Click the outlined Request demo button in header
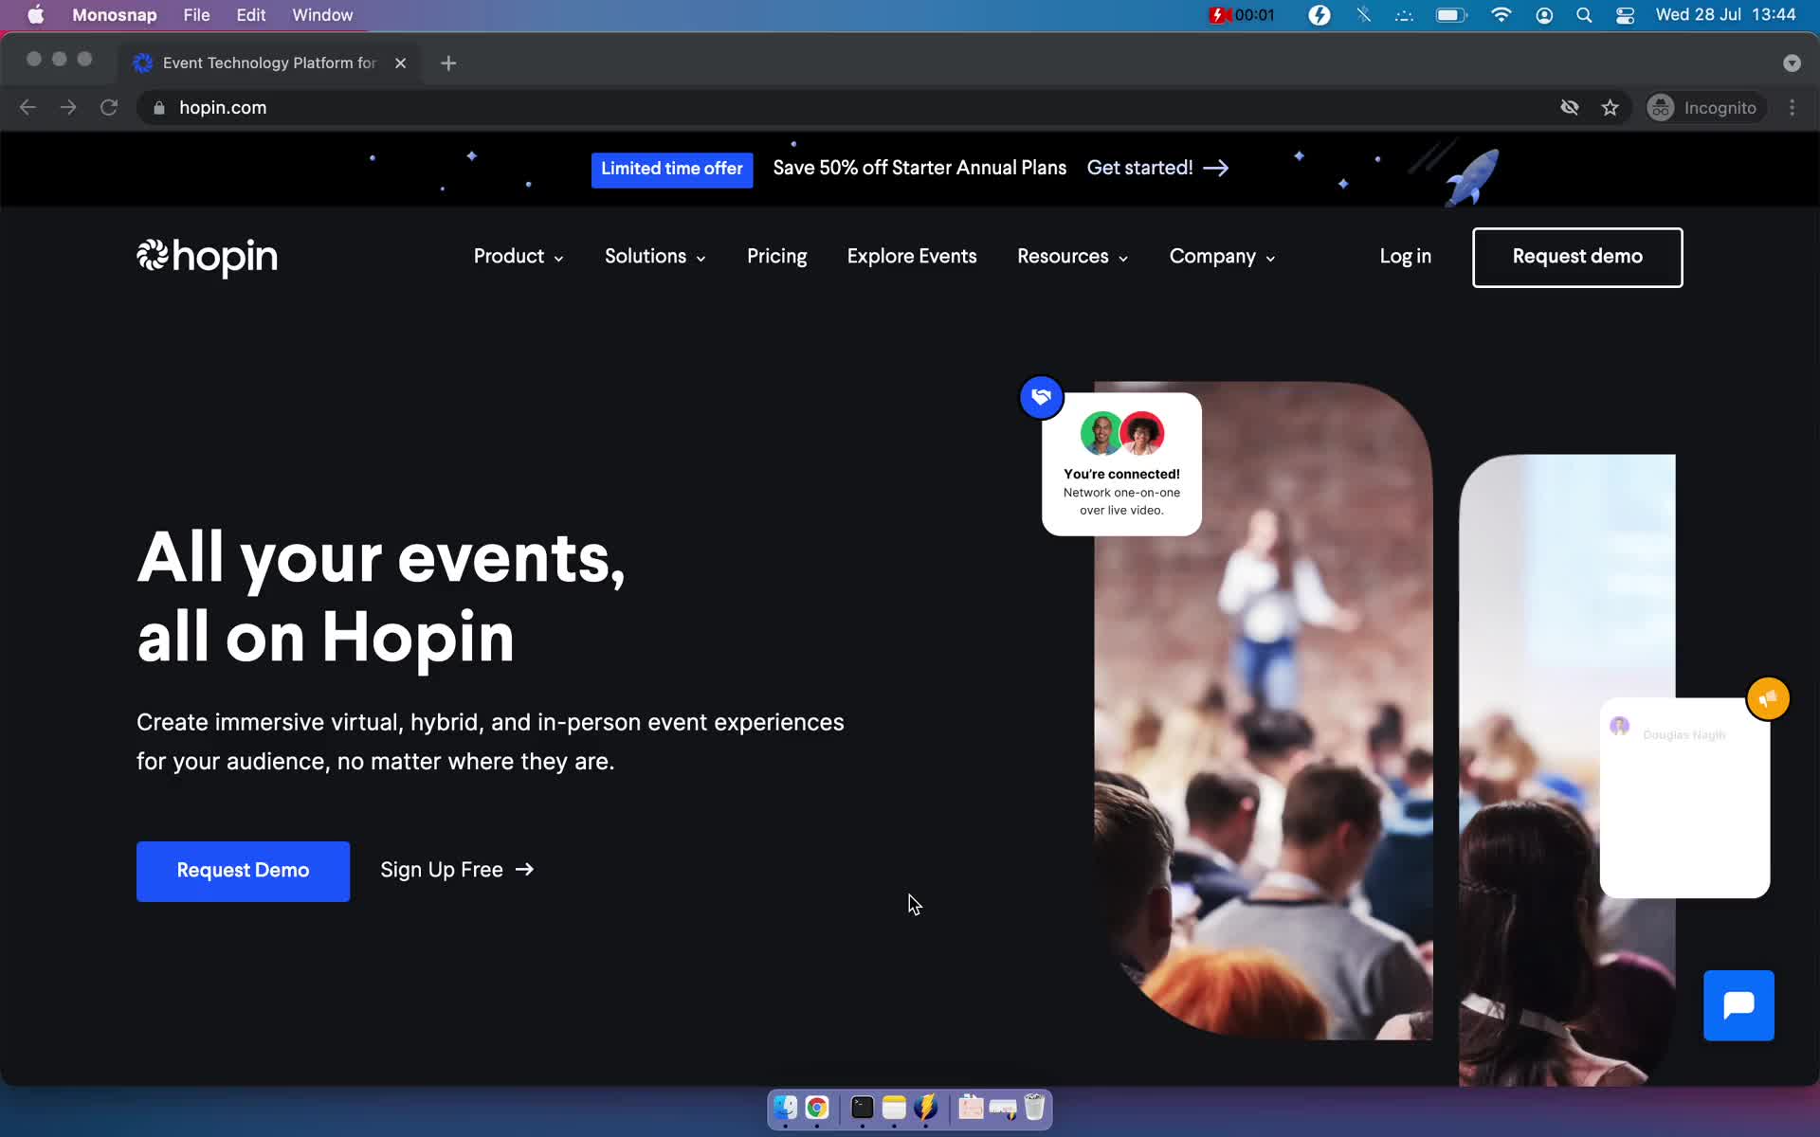This screenshot has width=1820, height=1137. coord(1577,258)
